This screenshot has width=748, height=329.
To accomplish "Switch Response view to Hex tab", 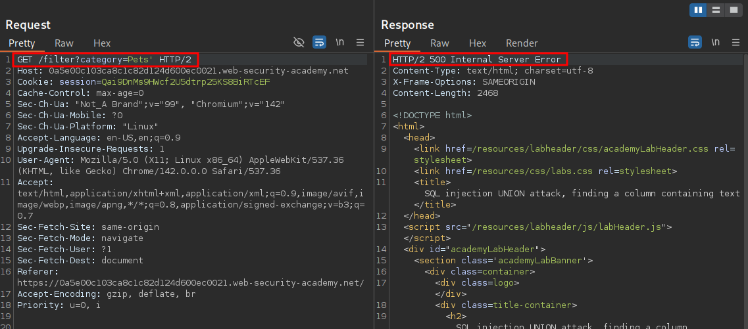I will 478,43.
